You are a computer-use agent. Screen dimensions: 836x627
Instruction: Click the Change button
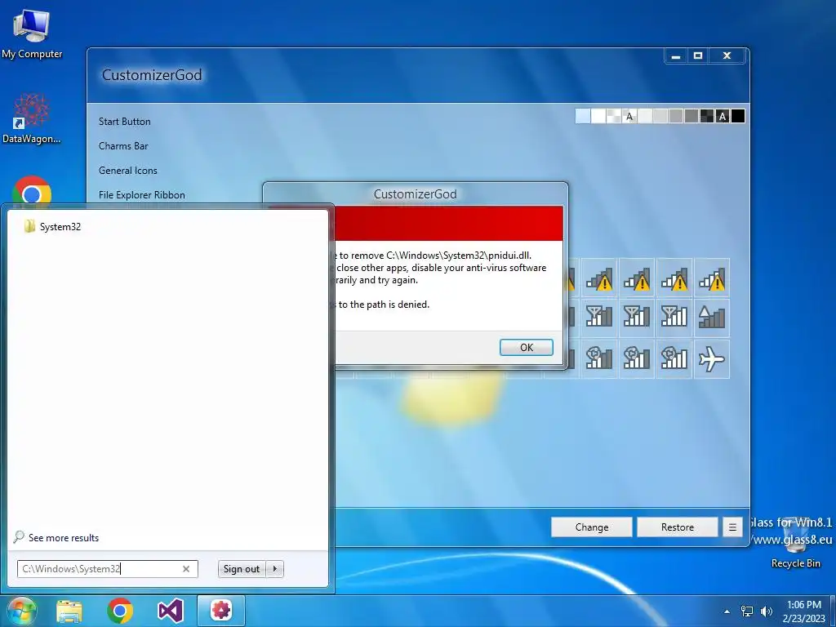point(592,527)
